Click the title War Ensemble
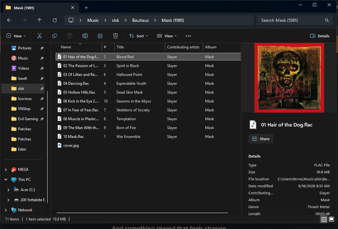 pyautogui.click(x=128, y=137)
